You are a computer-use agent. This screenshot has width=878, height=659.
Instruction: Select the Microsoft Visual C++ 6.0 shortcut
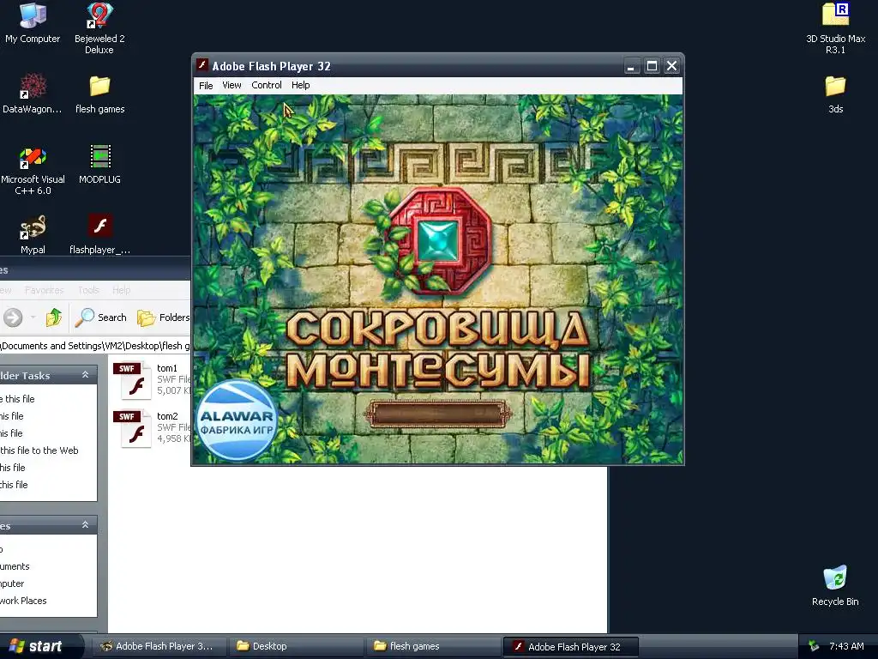click(33, 170)
